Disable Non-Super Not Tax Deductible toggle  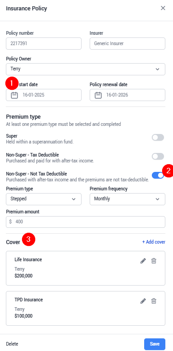(x=158, y=175)
